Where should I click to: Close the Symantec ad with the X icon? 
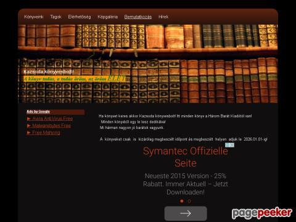pyautogui.click(x=232, y=145)
